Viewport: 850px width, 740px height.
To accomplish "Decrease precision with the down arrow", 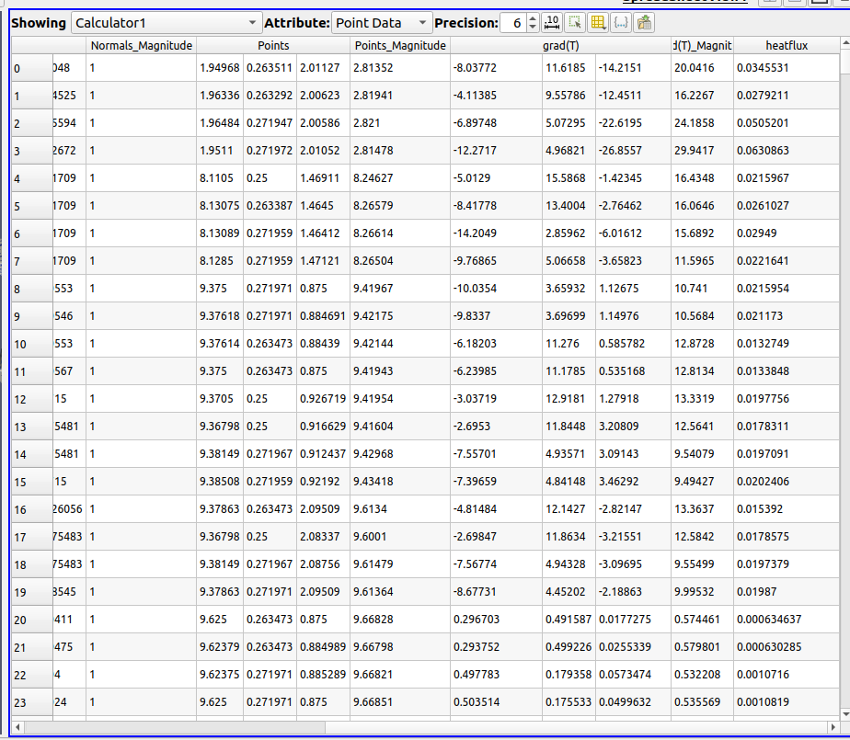I will [532, 27].
